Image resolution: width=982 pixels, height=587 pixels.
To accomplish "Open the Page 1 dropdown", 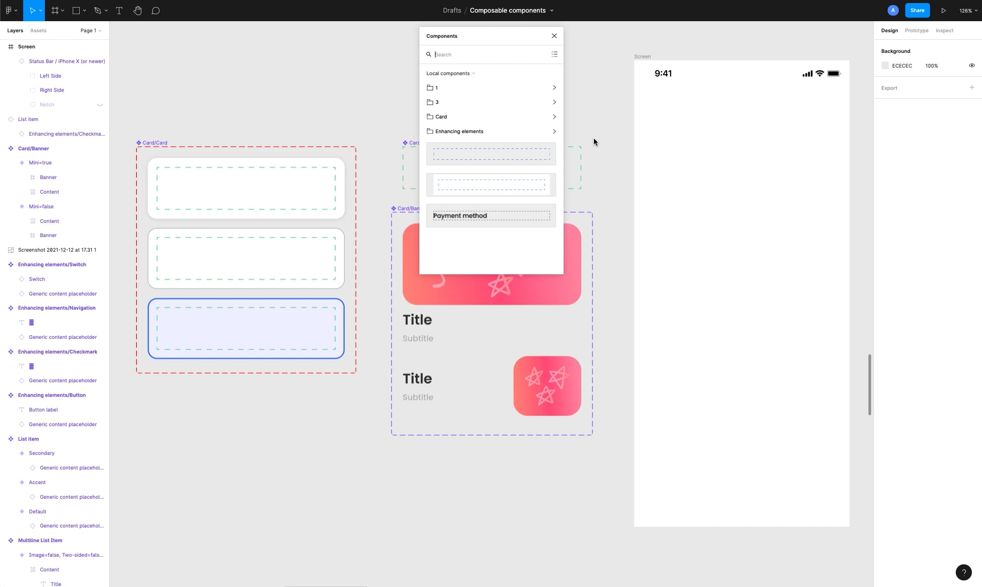I will (91, 30).
